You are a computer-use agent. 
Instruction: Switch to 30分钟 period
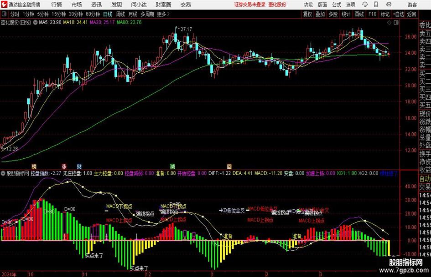[x=76, y=14]
